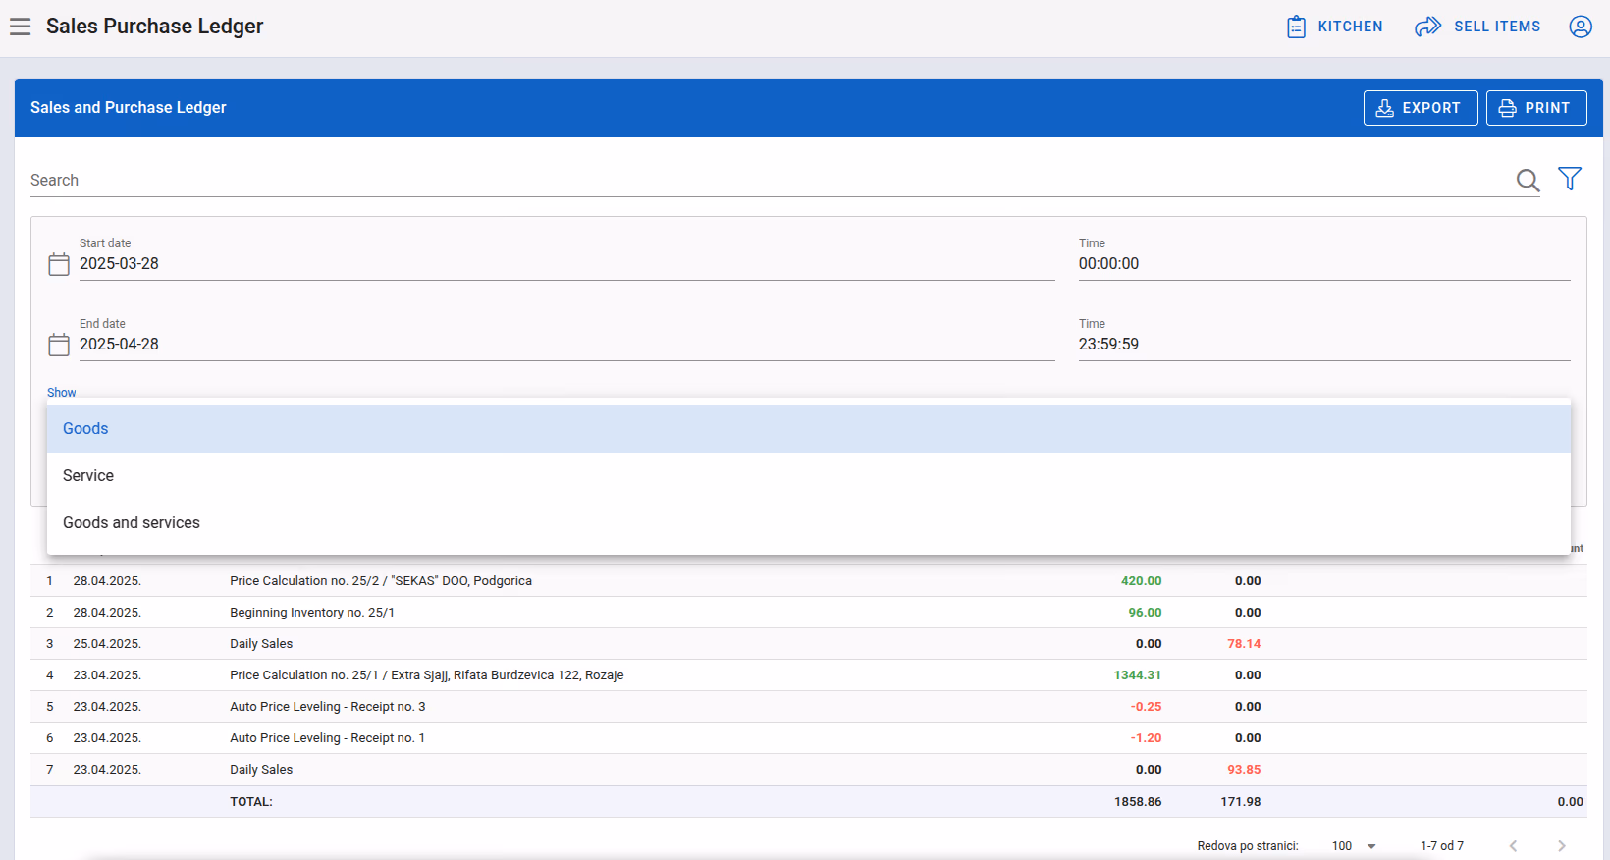Click the Sales Purchase Ledger page title
This screenshot has width=1610, height=860.
(x=155, y=27)
